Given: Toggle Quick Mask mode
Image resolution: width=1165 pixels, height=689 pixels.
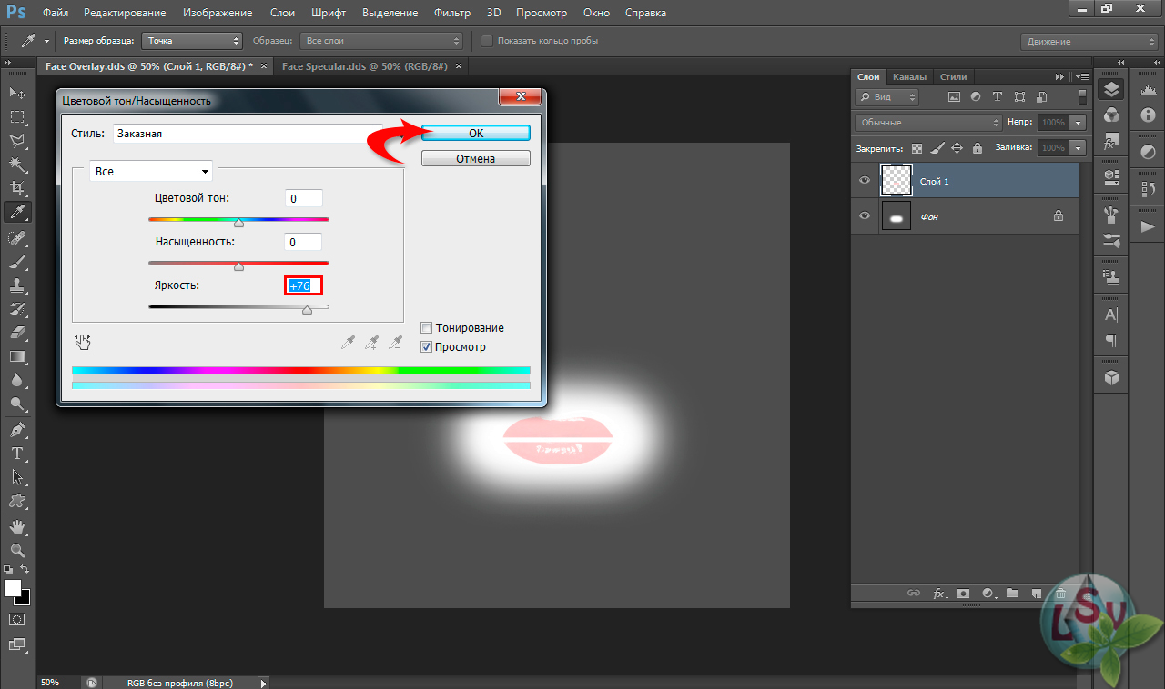Looking at the screenshot, I should point(17,619).
